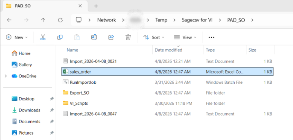This screenshot has height=140, width=293.
Task: Open the View layout dropdown
Action: coord(185,37)
